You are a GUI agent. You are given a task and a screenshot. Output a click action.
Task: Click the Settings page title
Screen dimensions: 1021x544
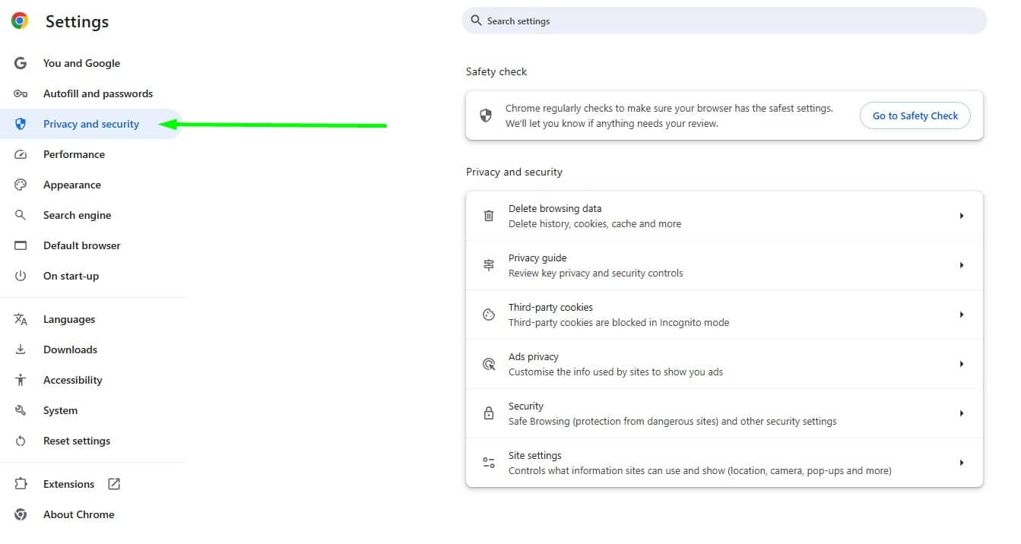(x=77, y=22)
